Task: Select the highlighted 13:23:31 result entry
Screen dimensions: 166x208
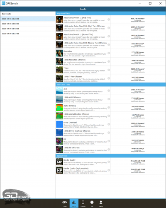Action: [x=28, y=19]
